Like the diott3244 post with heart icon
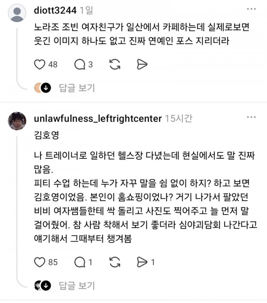267x303 pixels. (40, 64)
